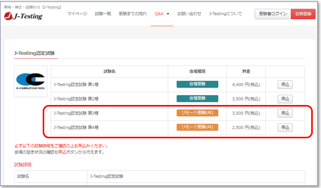Select the text J-Testing認定試験 第2種
This screenshot has height=188, width=321.
click(76, 99)
